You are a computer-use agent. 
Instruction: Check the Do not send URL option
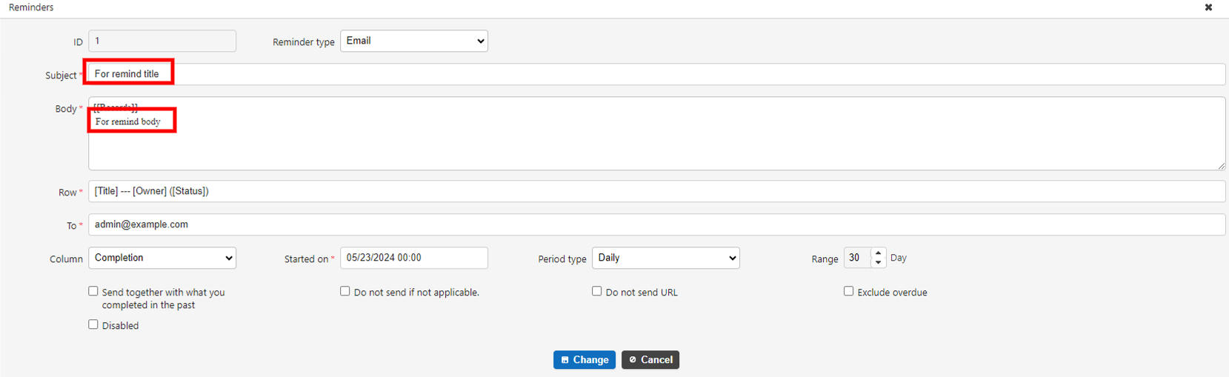click(x=597, y=291)
